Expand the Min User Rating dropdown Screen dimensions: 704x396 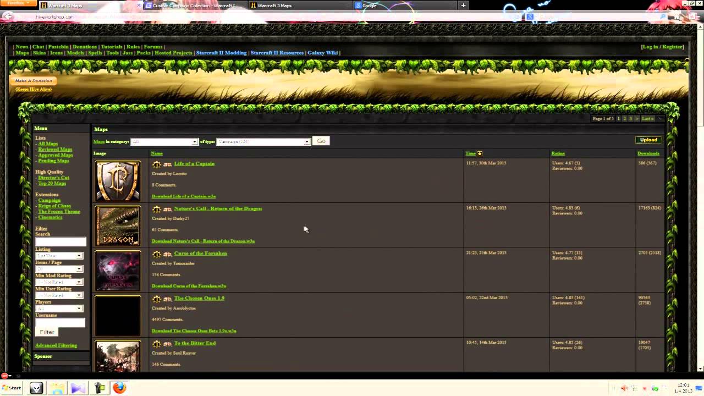[59, 295]
